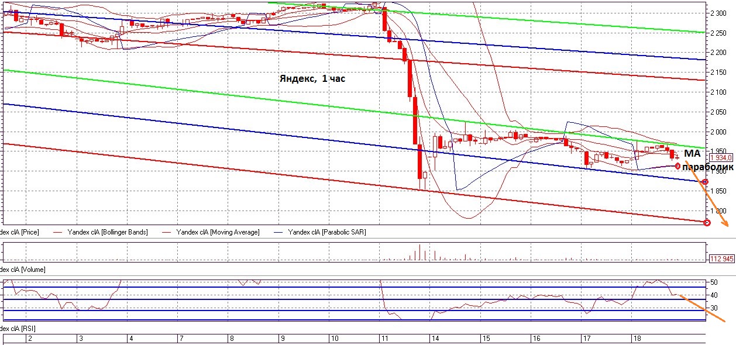Click the current price tag 1 934,0
This screenshot has height=345, width=736.
pos(721,158)
